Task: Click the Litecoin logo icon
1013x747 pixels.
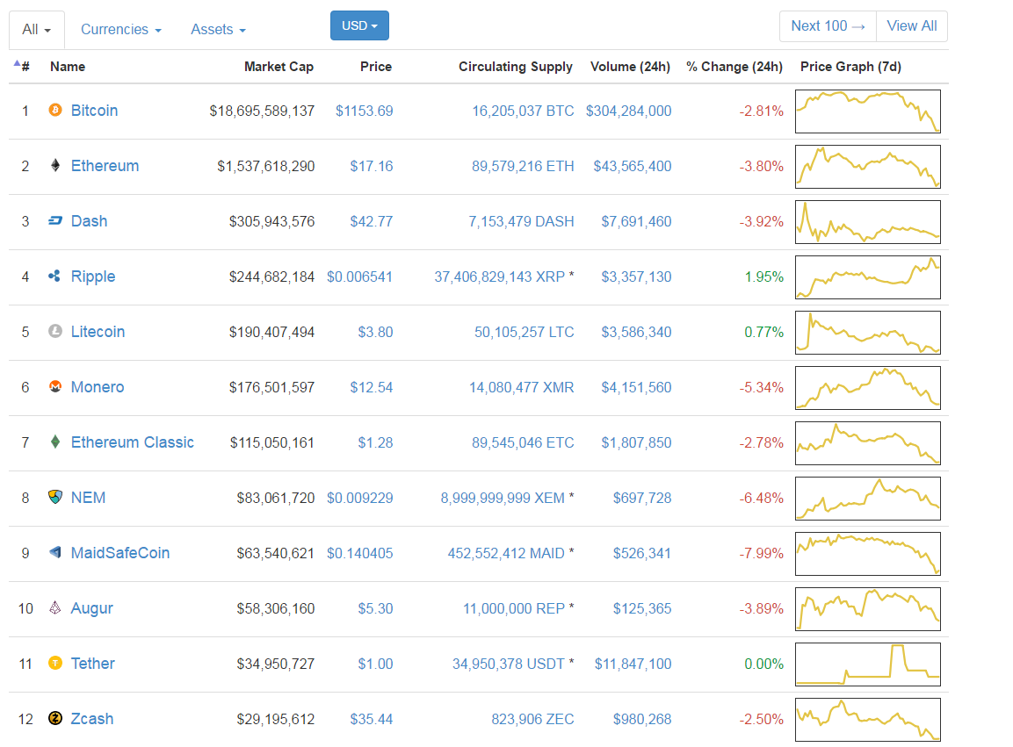Action: [55, 331]
